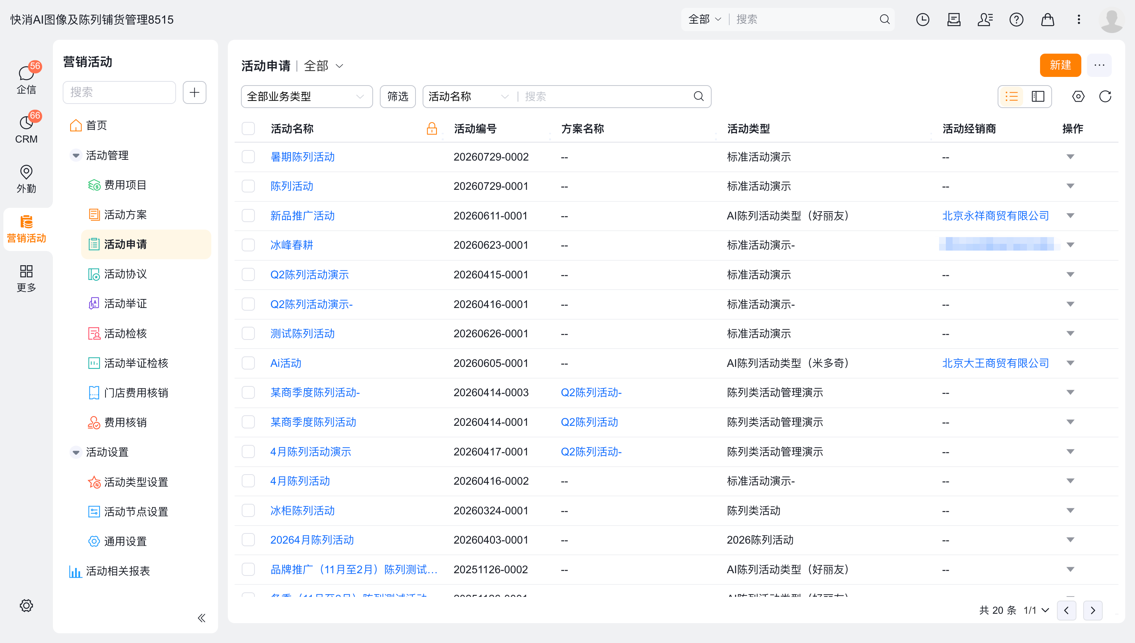The image size is (1135, 643).
Task: Collapse the 营销活动 navigation panel
Action: point(202,618)
